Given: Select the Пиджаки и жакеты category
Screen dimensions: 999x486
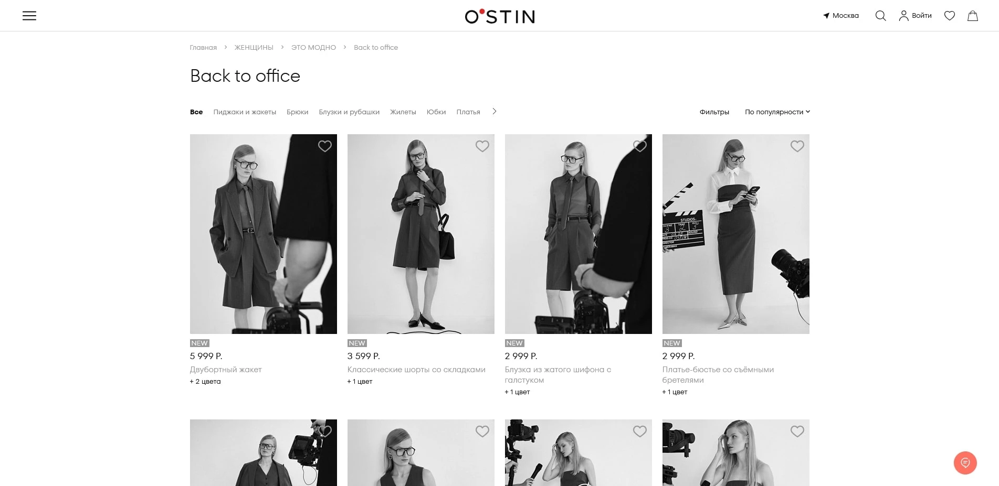Looking at the screenshot, I should tap(245, 112).
